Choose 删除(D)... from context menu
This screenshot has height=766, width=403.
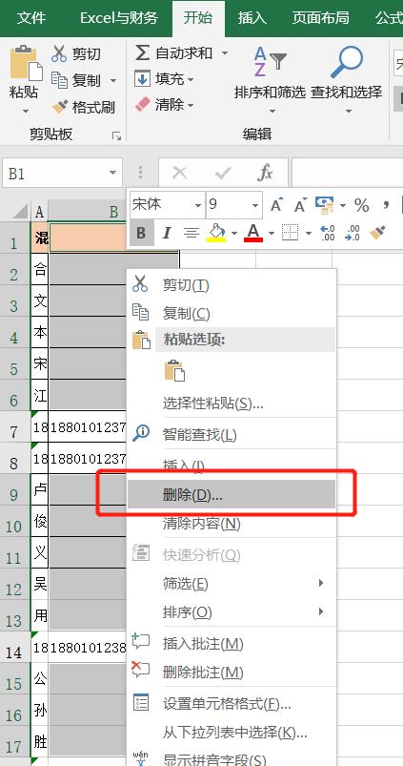coord(232,494)
